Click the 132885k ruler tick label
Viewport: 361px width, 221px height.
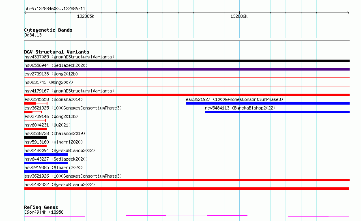(86, 16)
